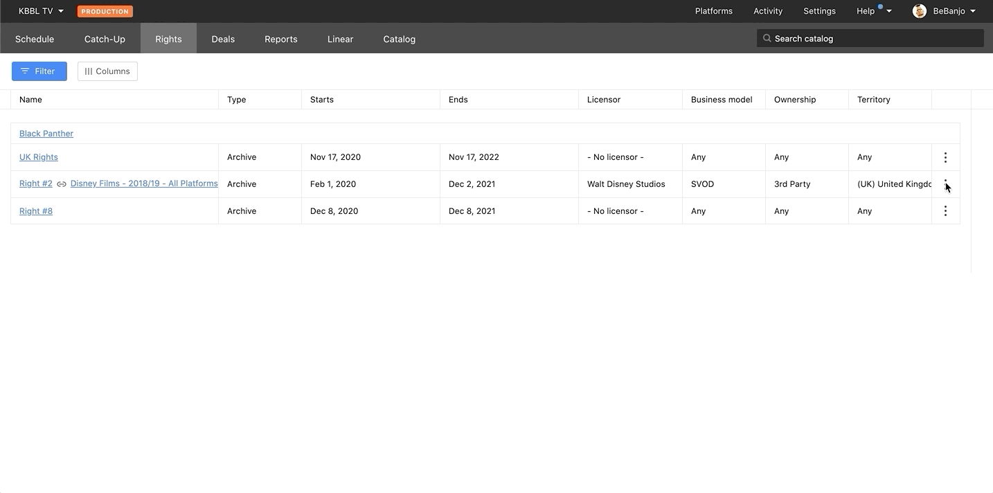
Task: Click the link icon beside Right #2
Action: [62, 184]
